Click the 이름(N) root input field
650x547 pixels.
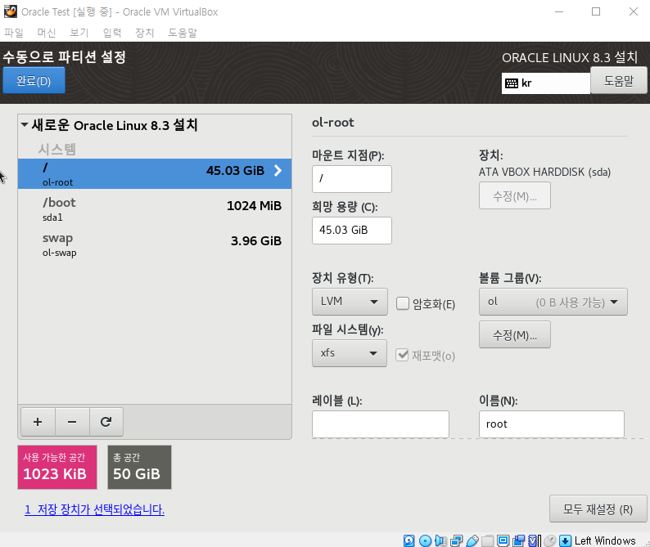pos(552,424)
